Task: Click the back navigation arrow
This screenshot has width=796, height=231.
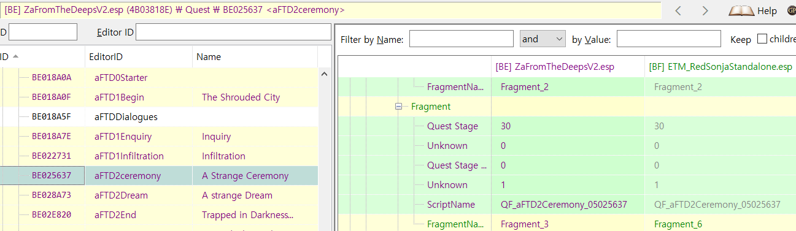Action: pyautogui.click(x=678, y=10)
